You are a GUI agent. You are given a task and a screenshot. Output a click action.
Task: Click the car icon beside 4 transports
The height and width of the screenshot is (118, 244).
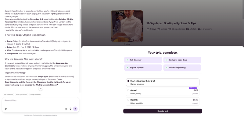click(199, 29)
